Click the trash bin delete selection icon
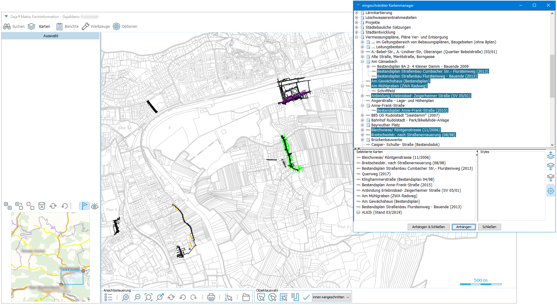557x305 pixels. click(x=42, y=206)
